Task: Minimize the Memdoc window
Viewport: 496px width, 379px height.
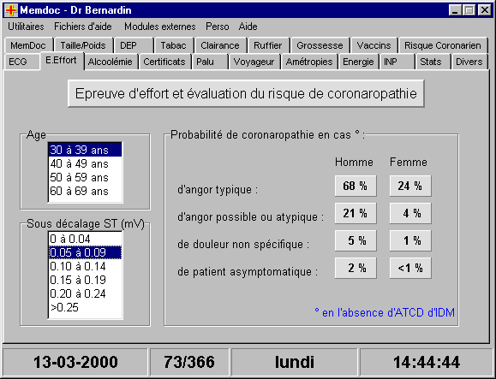Action: pyautogui.click(x=455, y=10)
